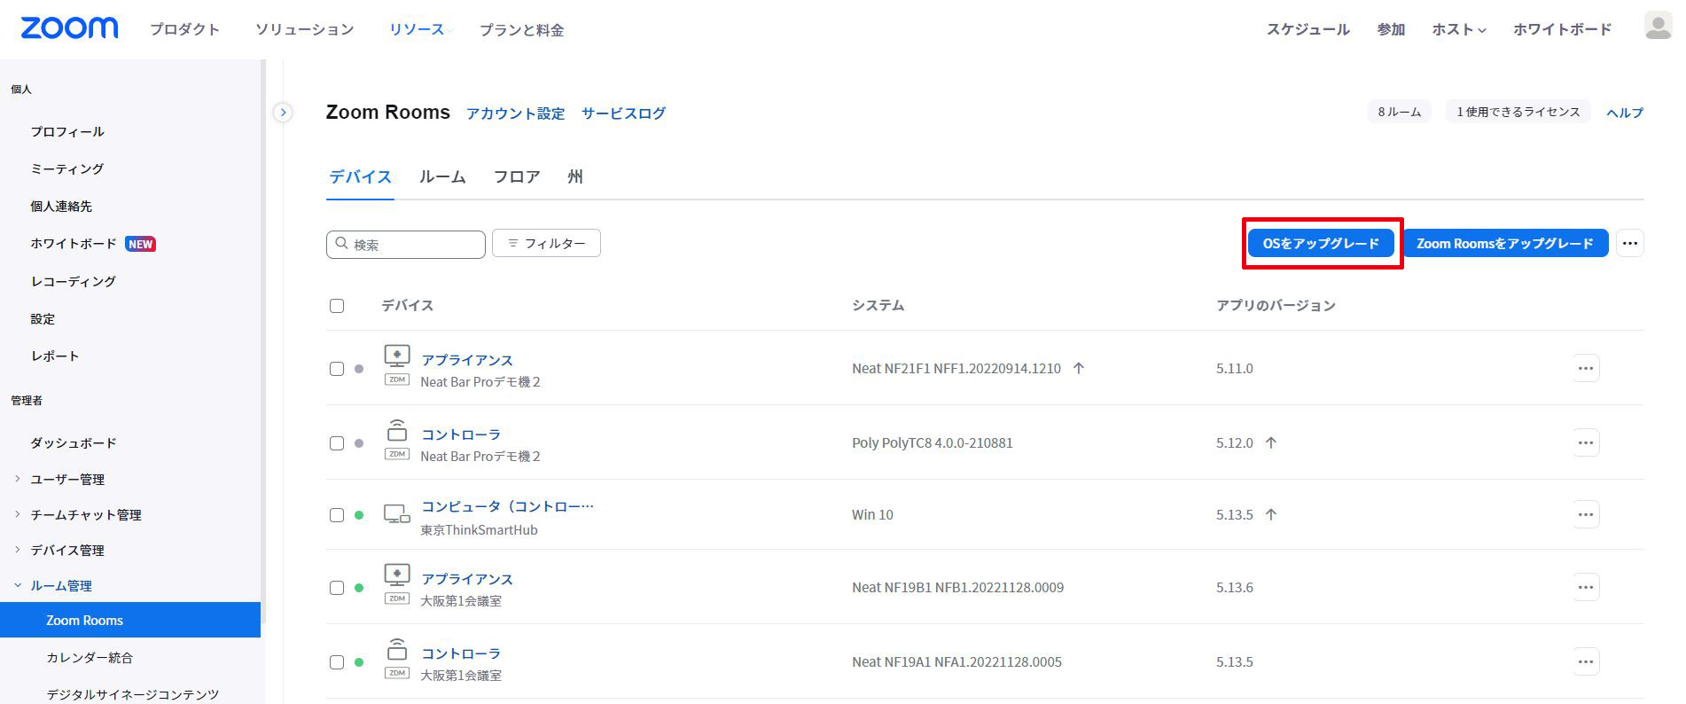Open ホワイトボード in the top navigation
This screenshot has width=1686, height=704.
(x=1562, y=29)
